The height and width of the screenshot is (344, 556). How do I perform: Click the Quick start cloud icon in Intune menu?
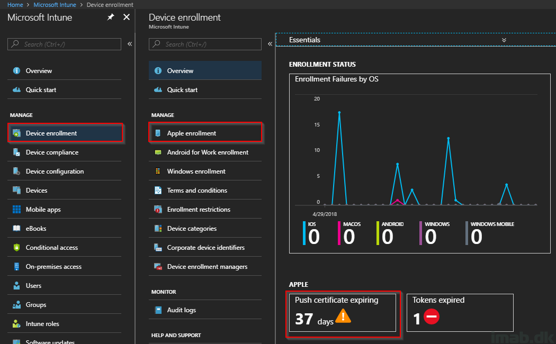click(16, 89)
